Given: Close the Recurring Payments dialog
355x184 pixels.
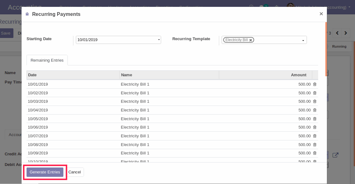Looking at the screenshot, I should 321,14.
